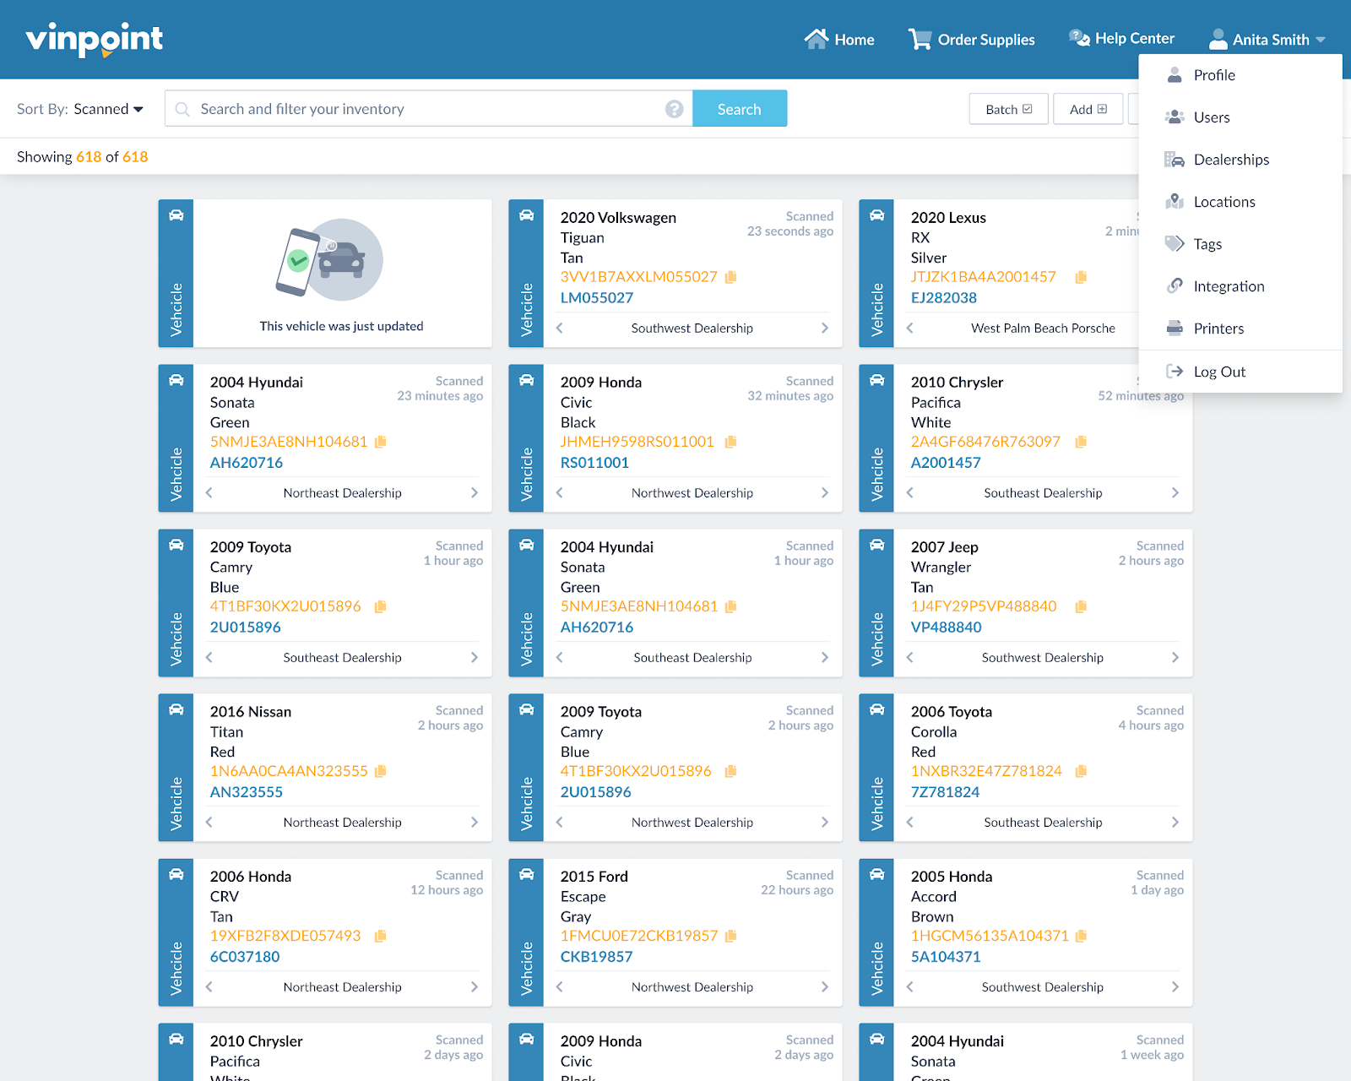This screenshot has width=1351, height=1081.
Task: Click car icon on Lexus RX card
Action: pyautogui.click(x=876, y=215)
